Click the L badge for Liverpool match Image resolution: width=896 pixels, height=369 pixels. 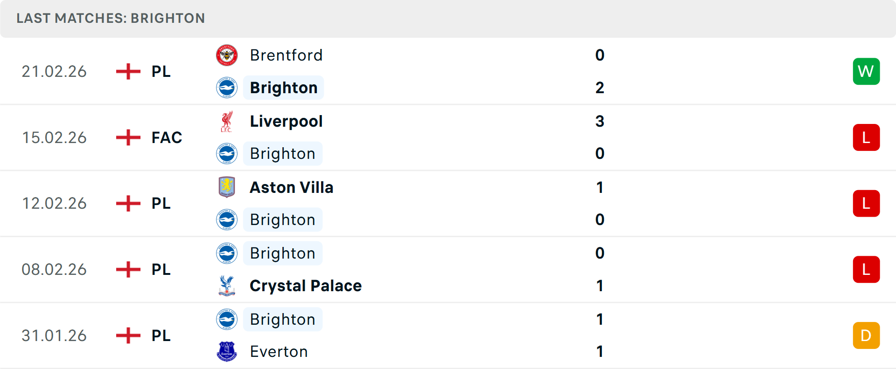point(866,137)
